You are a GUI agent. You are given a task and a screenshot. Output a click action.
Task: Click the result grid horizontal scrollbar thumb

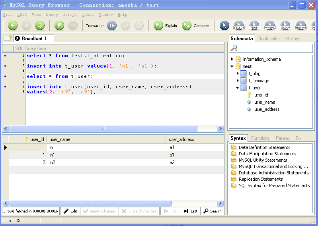[x=90, y=203]
